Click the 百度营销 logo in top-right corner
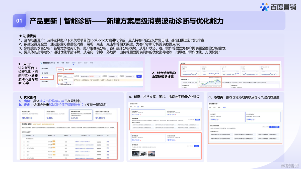This screenshot has width=301, height=169. tap(278, 7)
